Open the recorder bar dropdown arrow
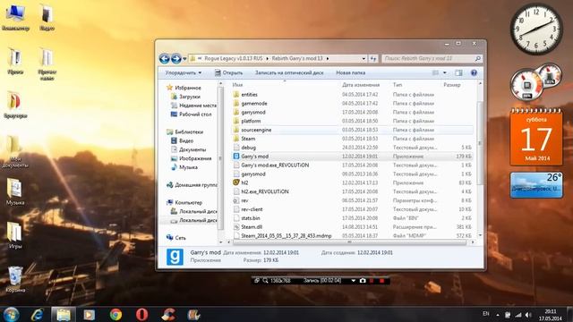 [353, 281]
